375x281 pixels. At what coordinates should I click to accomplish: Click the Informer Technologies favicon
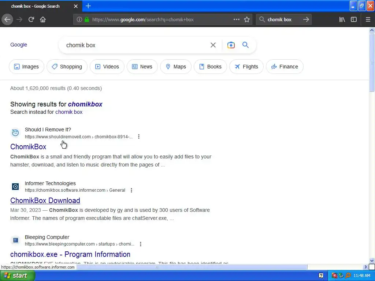coord(15,186)
